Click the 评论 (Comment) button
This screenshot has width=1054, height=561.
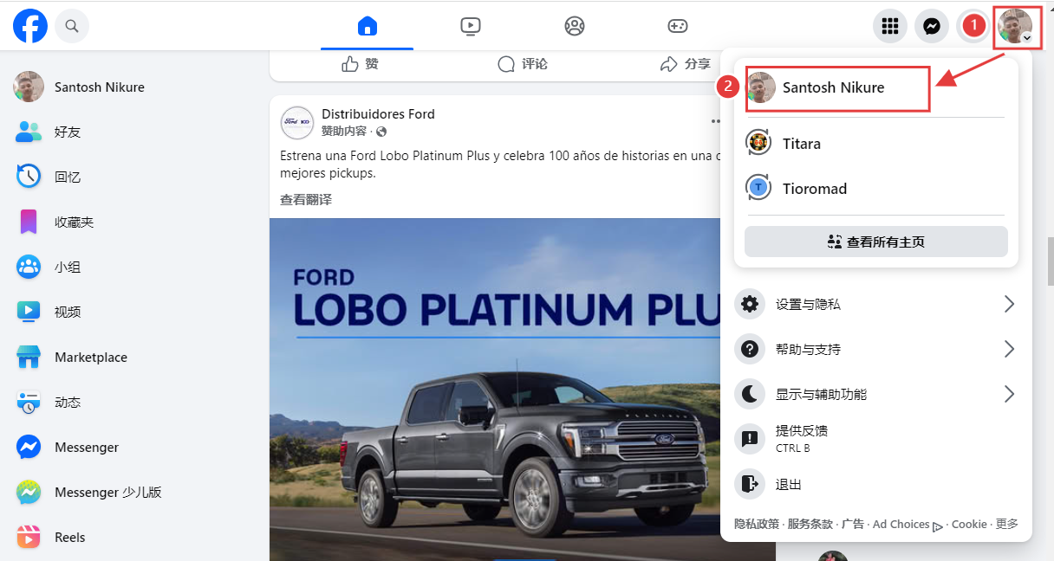[x=523, y=64]
